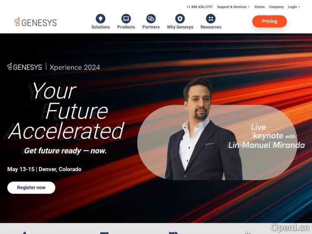Click the +1.888.436.3797 phone number
The image size is (312, 234).
(x=199, y=7)
